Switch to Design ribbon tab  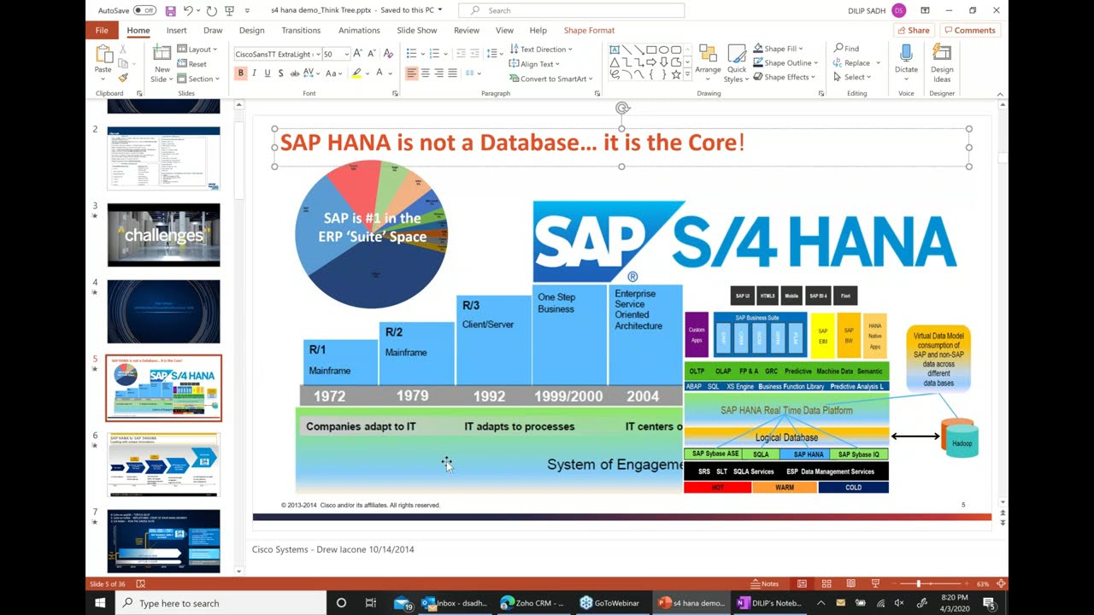click(x=251, y=30)
